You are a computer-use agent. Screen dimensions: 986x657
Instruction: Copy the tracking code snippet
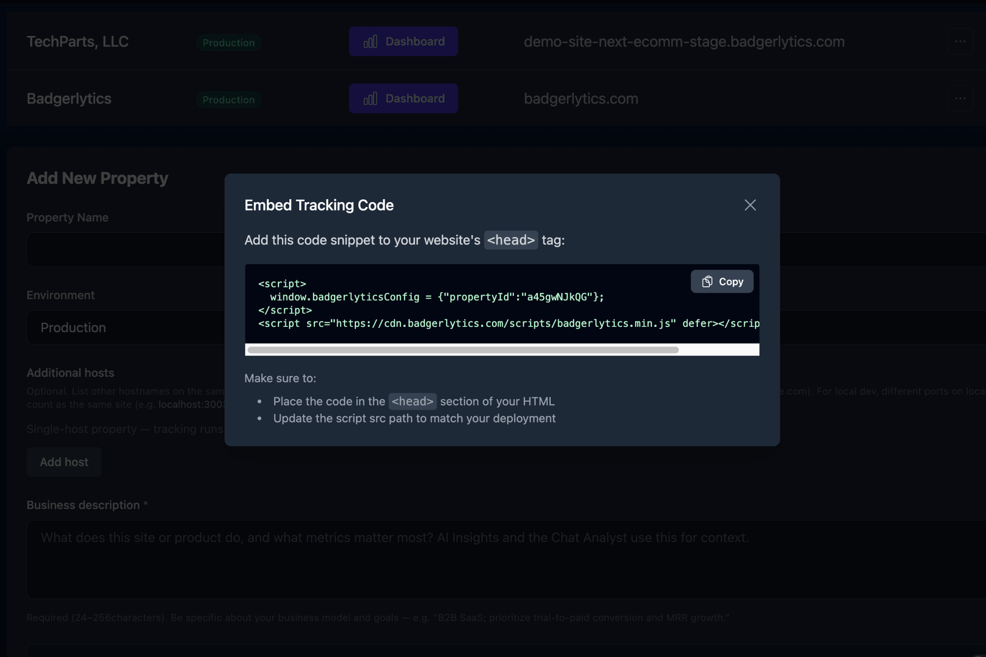[722, 281]
